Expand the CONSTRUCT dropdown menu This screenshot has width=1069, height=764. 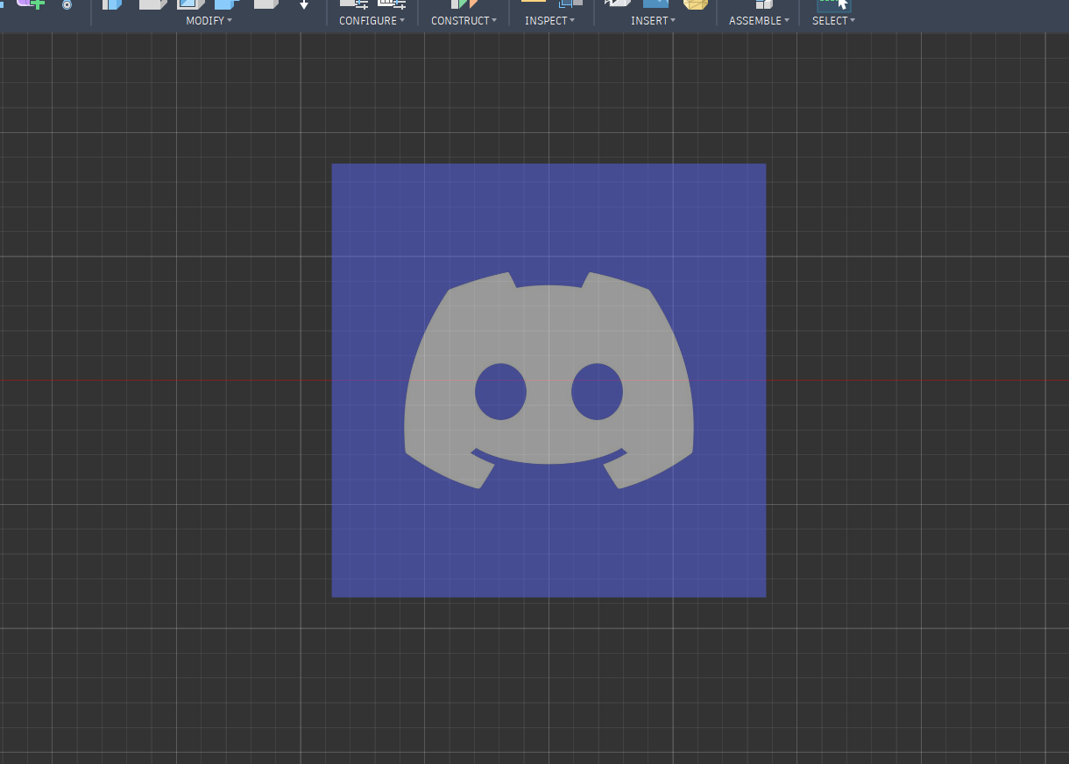(464, 20)
